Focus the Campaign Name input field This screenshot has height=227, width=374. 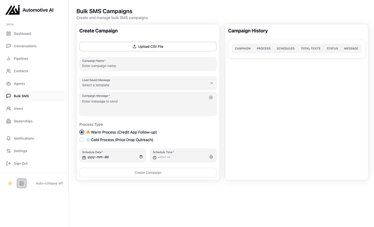148,64
